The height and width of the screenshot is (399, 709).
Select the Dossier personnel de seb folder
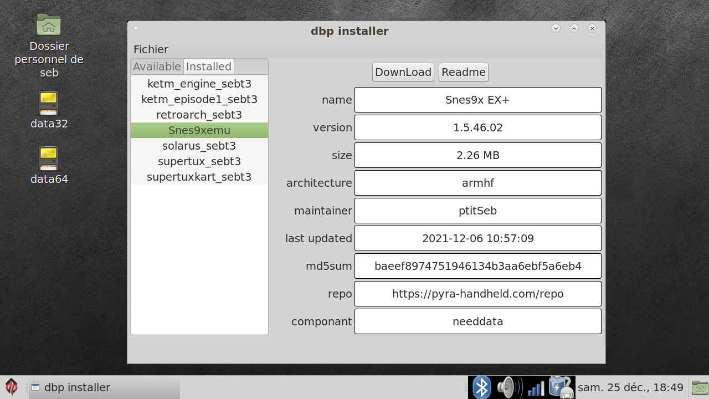[49, 25]
